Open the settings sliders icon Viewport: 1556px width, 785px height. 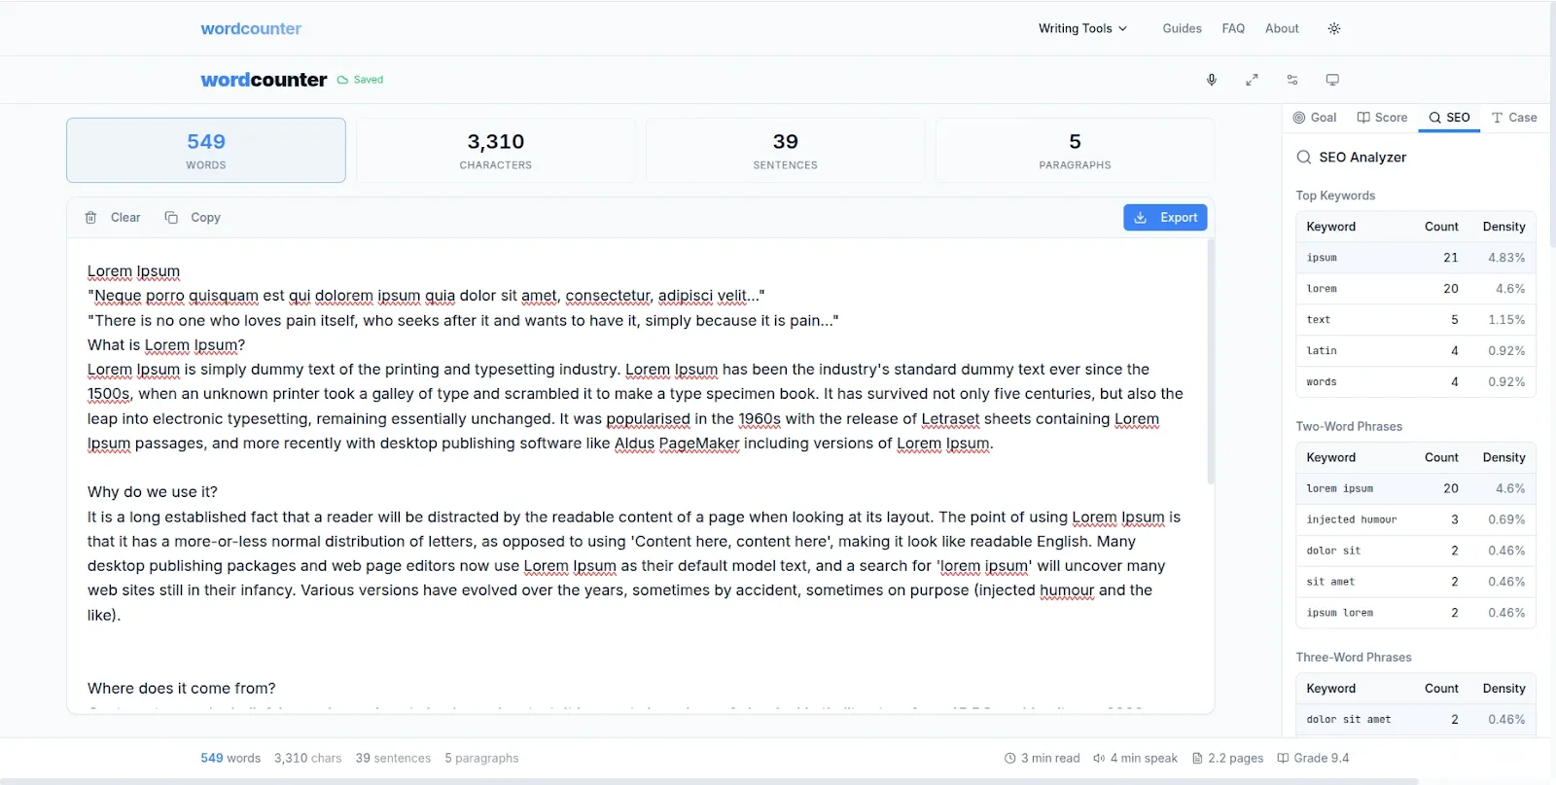[1292, 80]
